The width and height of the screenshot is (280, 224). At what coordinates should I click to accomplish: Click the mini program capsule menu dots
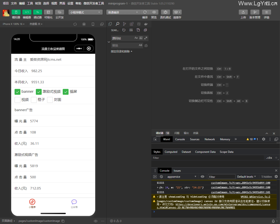[x=79, y=49]
